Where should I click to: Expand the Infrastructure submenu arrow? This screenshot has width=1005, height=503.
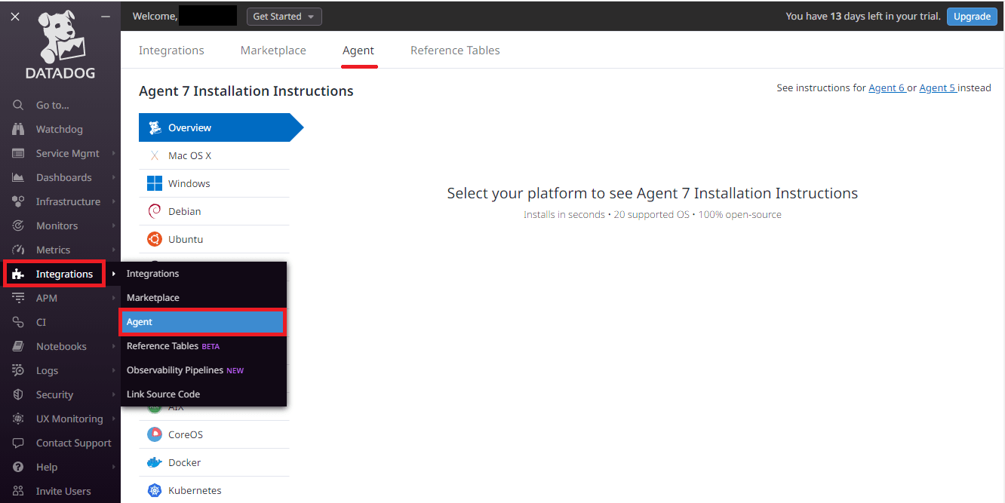[114, 201]
